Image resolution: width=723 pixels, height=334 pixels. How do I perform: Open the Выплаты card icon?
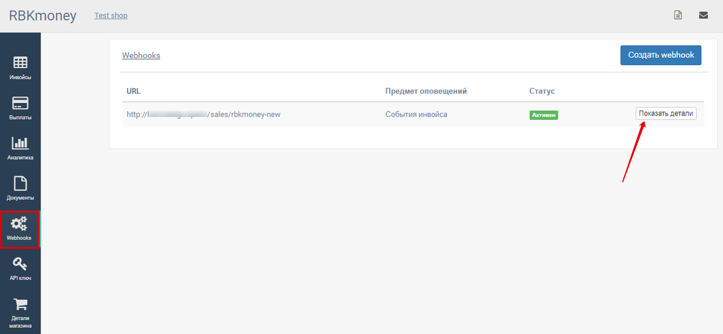20,103
